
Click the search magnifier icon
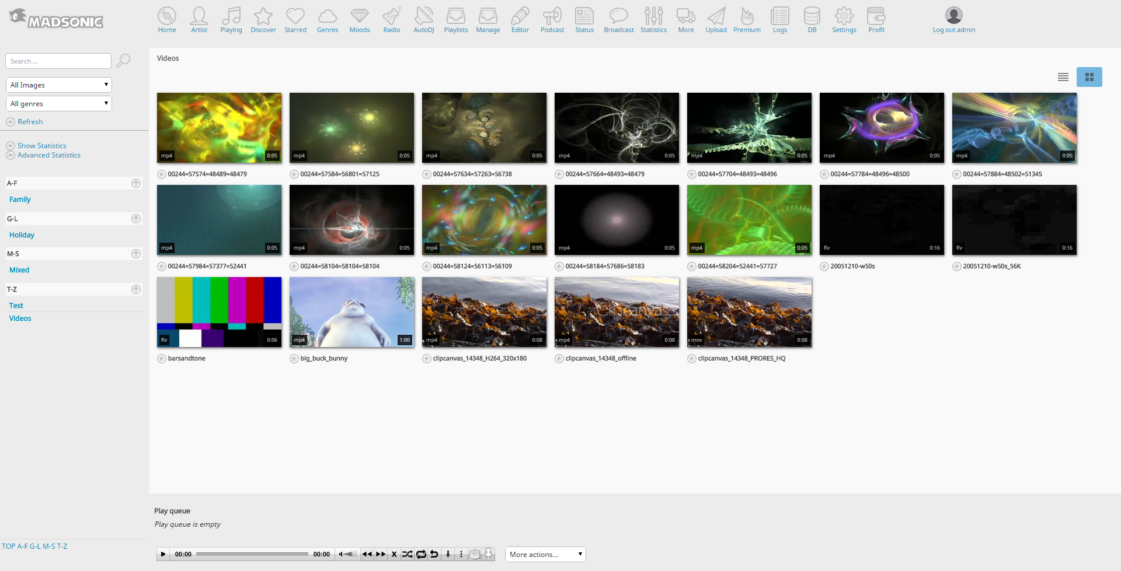pyautogui.click(x=123, y=61)
